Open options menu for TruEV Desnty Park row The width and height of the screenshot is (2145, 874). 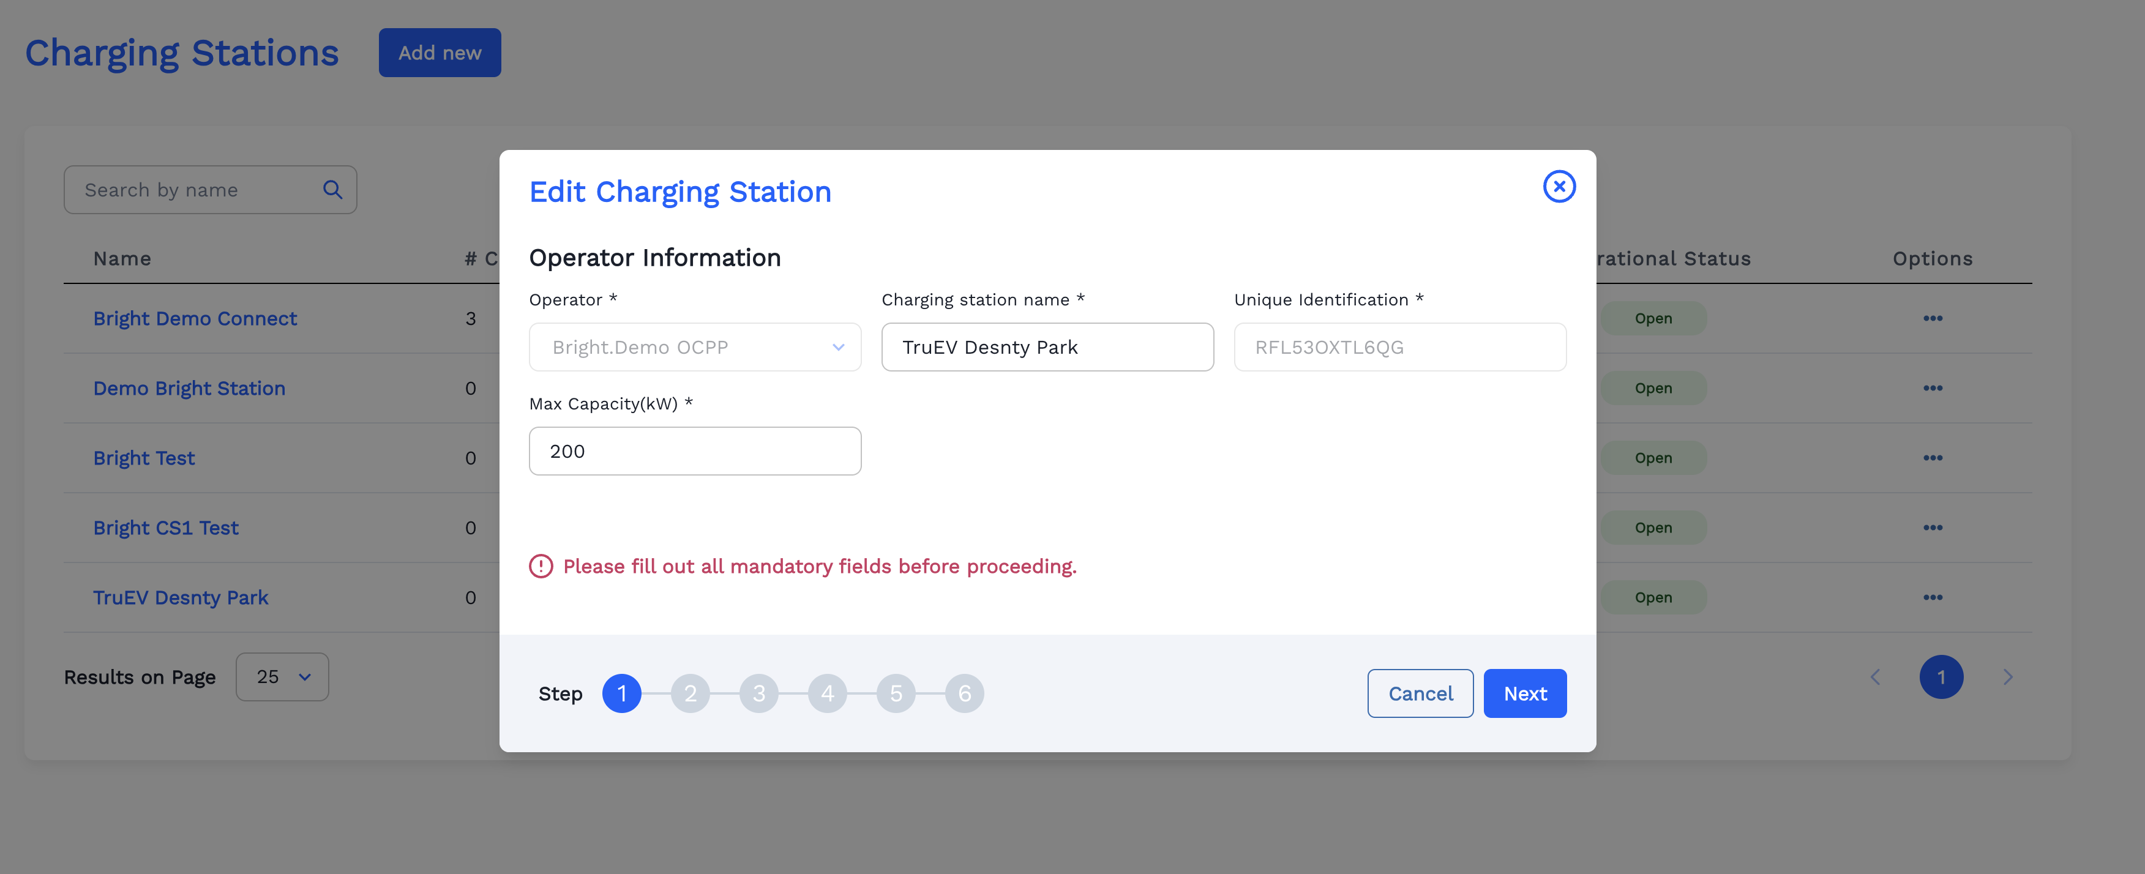tap(1933, 597)
